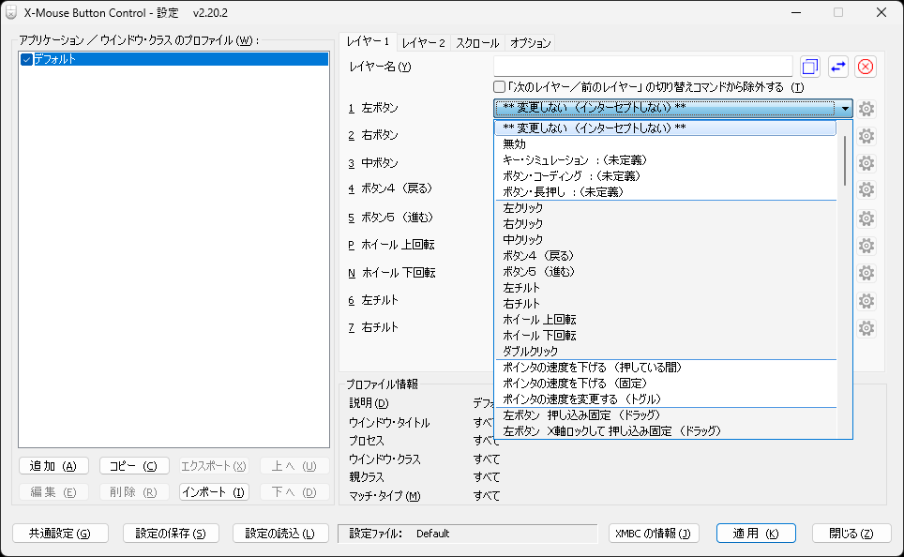Screen dimensions: 904x557
Task: Enable exclusion from layer switch commands
Action: click(498, 86)
